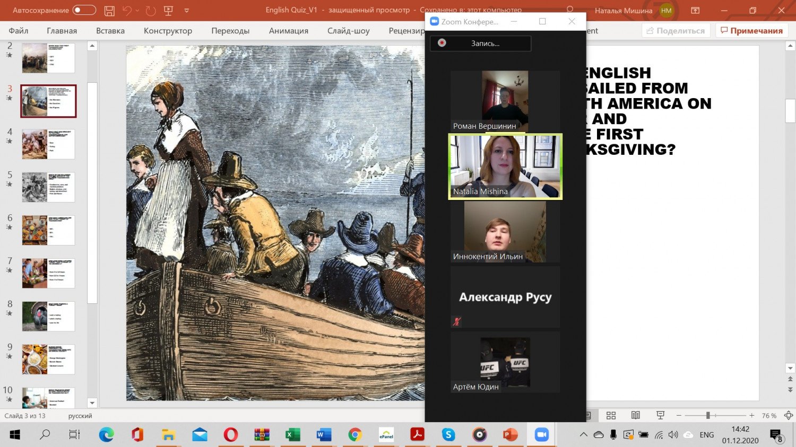Select slide 6 thumbnail
The image size is (796, 447).
point(48,230)
